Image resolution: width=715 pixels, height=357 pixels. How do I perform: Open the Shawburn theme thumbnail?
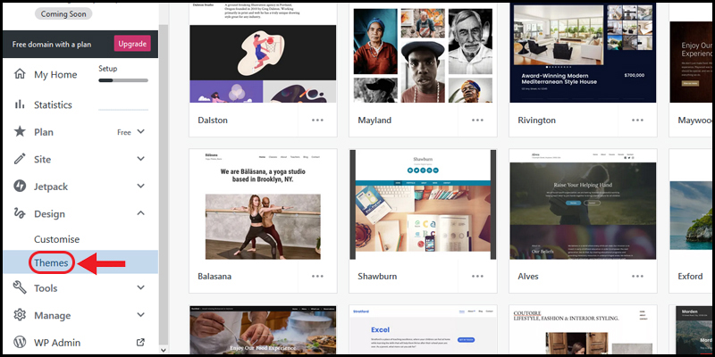[x=423, y=204]
